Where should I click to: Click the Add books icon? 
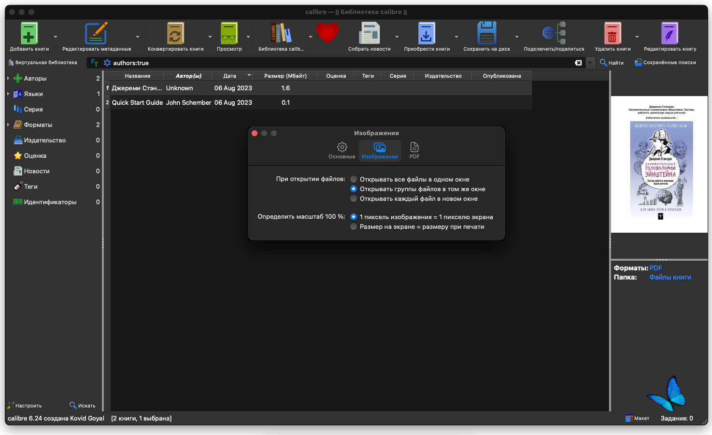[x=29, y=34]
